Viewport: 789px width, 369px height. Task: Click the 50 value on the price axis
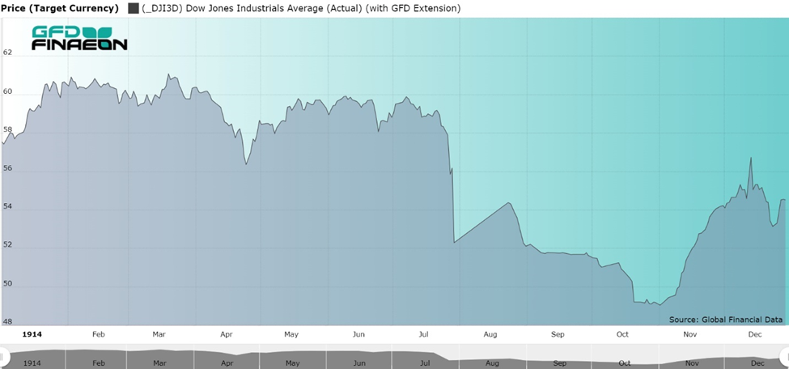point(7,284)
